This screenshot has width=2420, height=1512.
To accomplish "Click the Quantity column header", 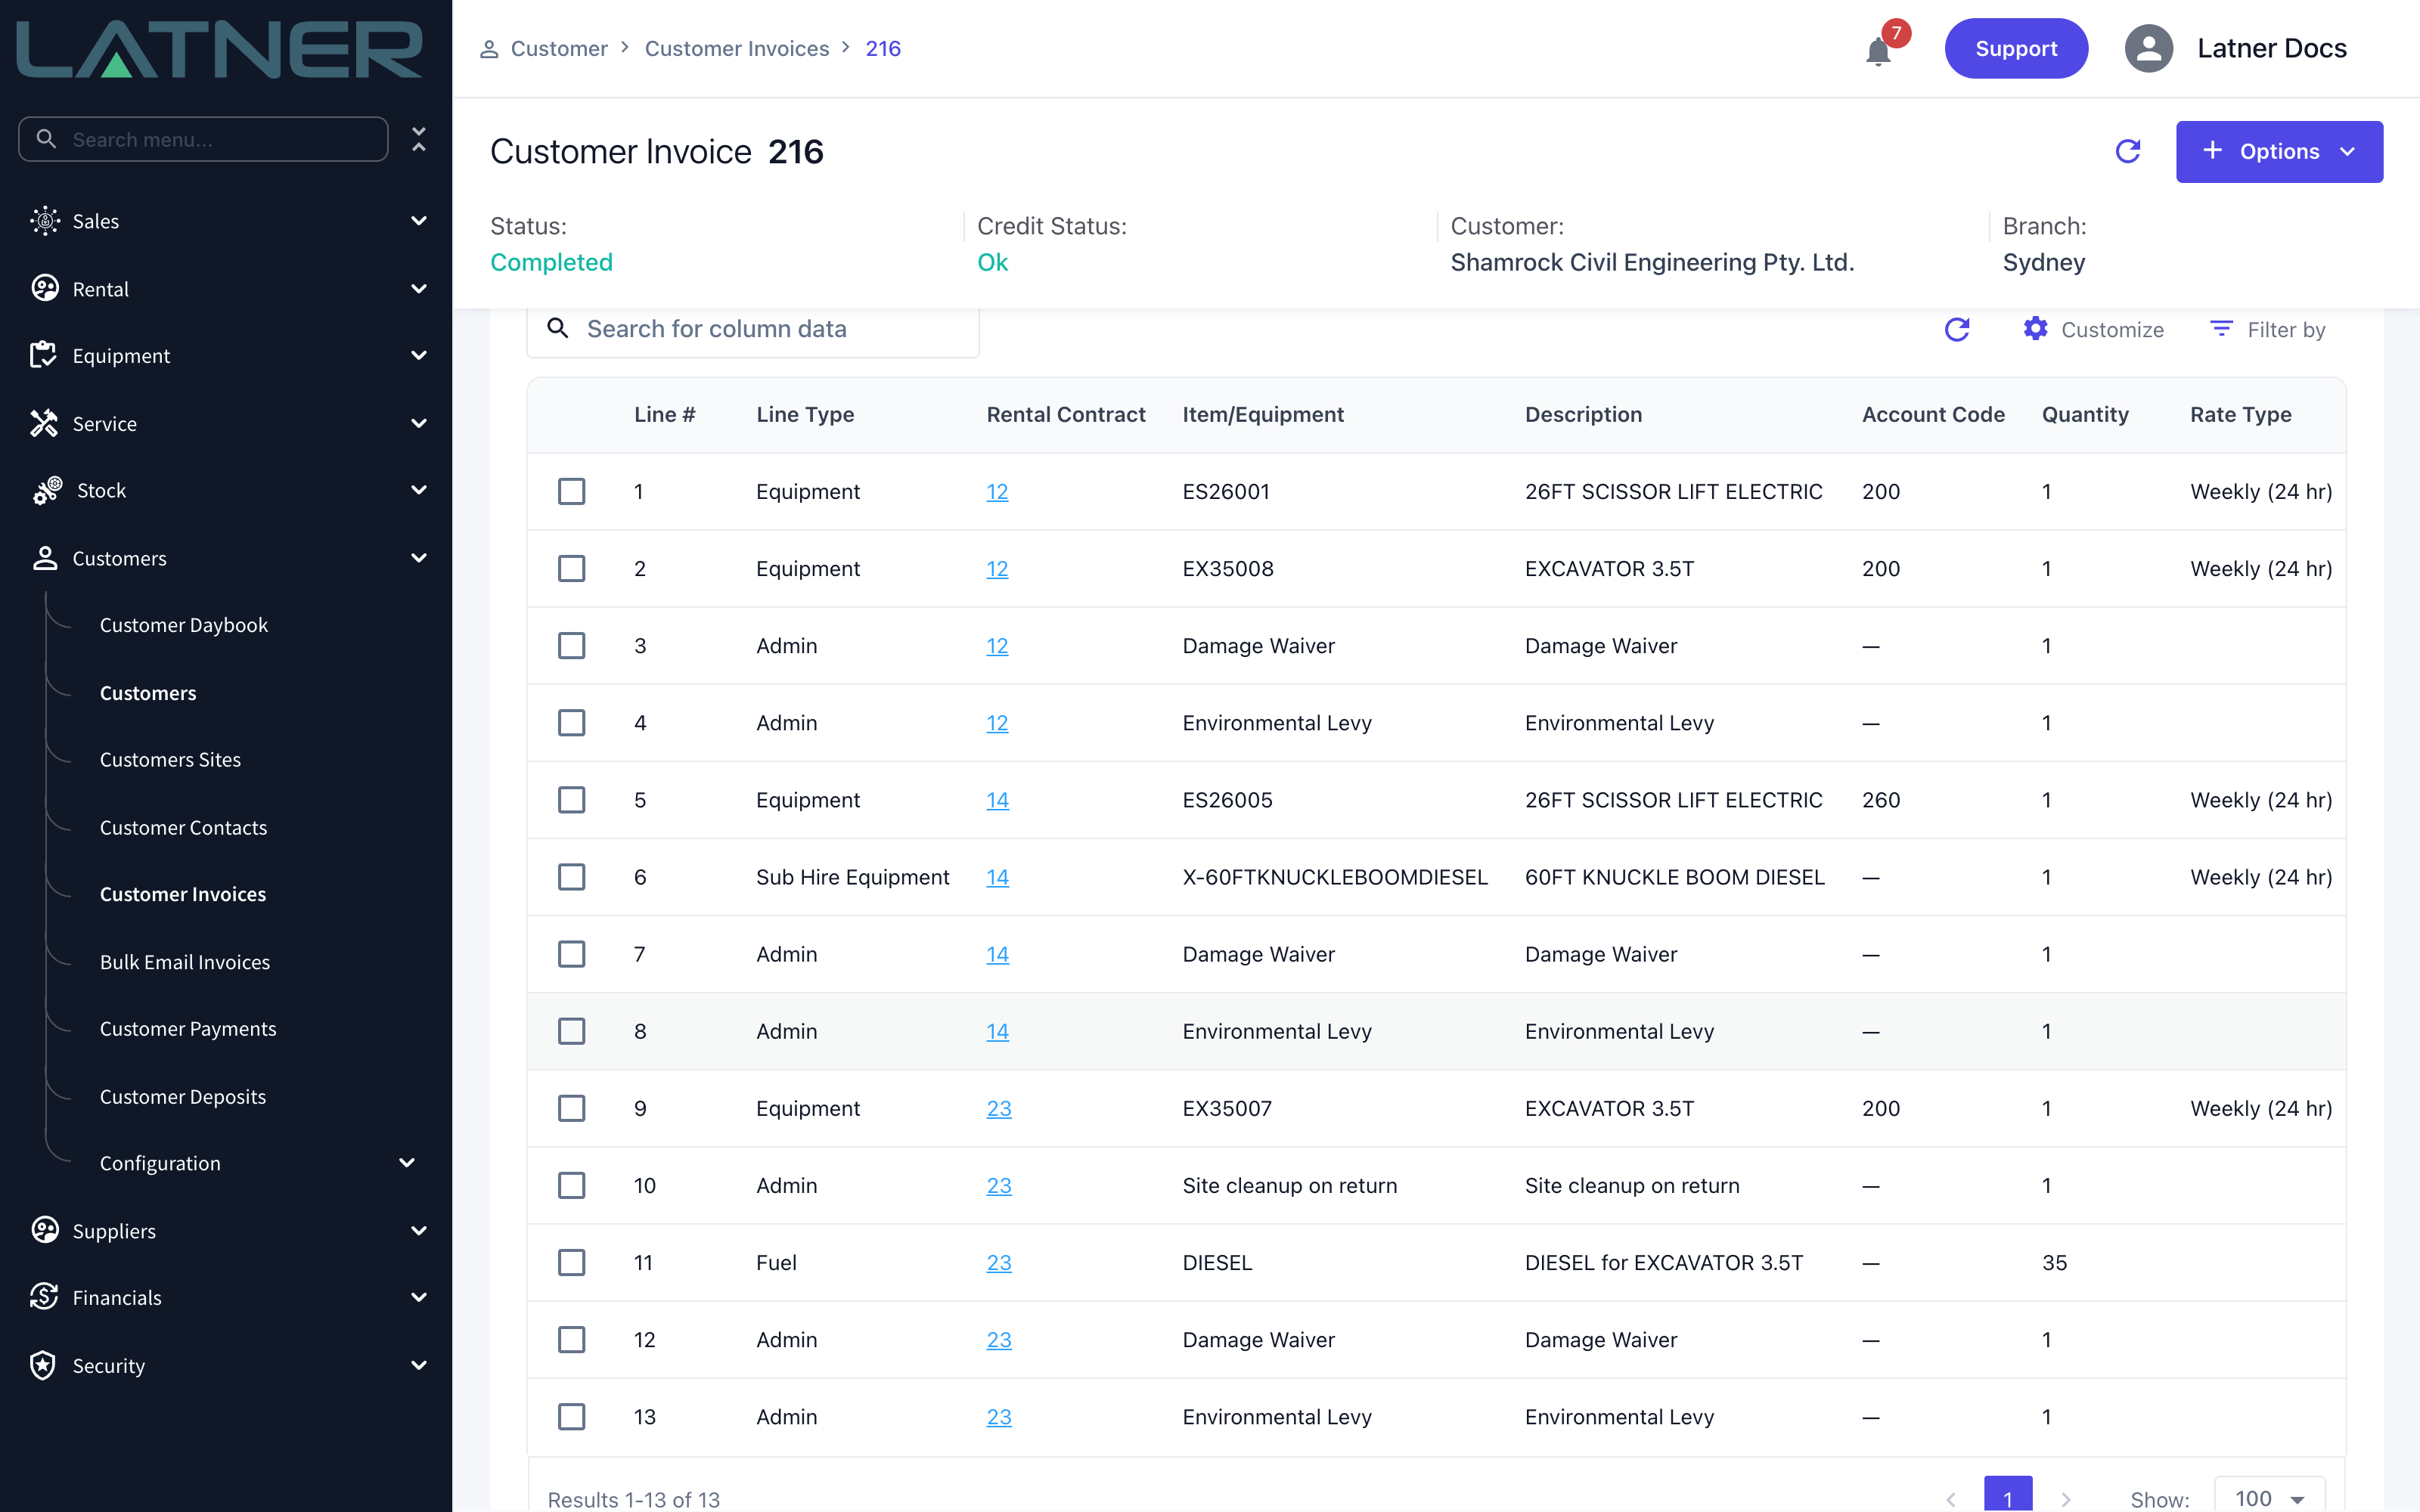I will pyautogui.click(x=2085, y=414).
